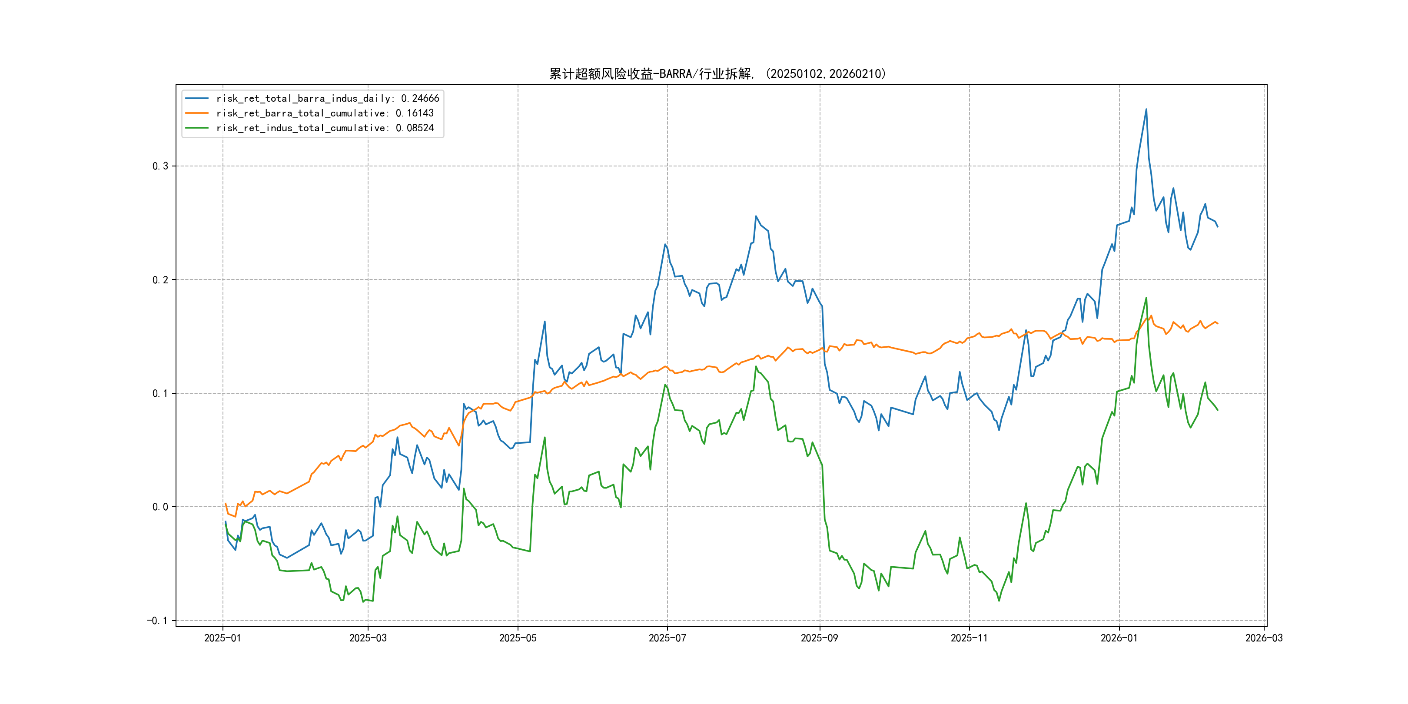Click the 2025-07 x-axis tick label
Image resolution: width=1408 pixels, height=704 pixels.
click(667, 638)
